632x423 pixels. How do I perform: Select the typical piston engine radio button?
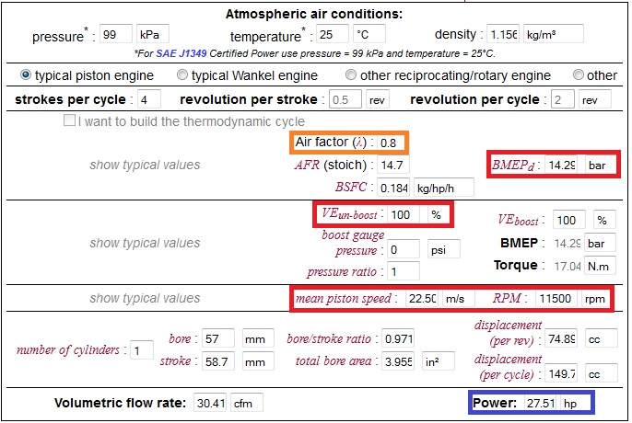26,74
